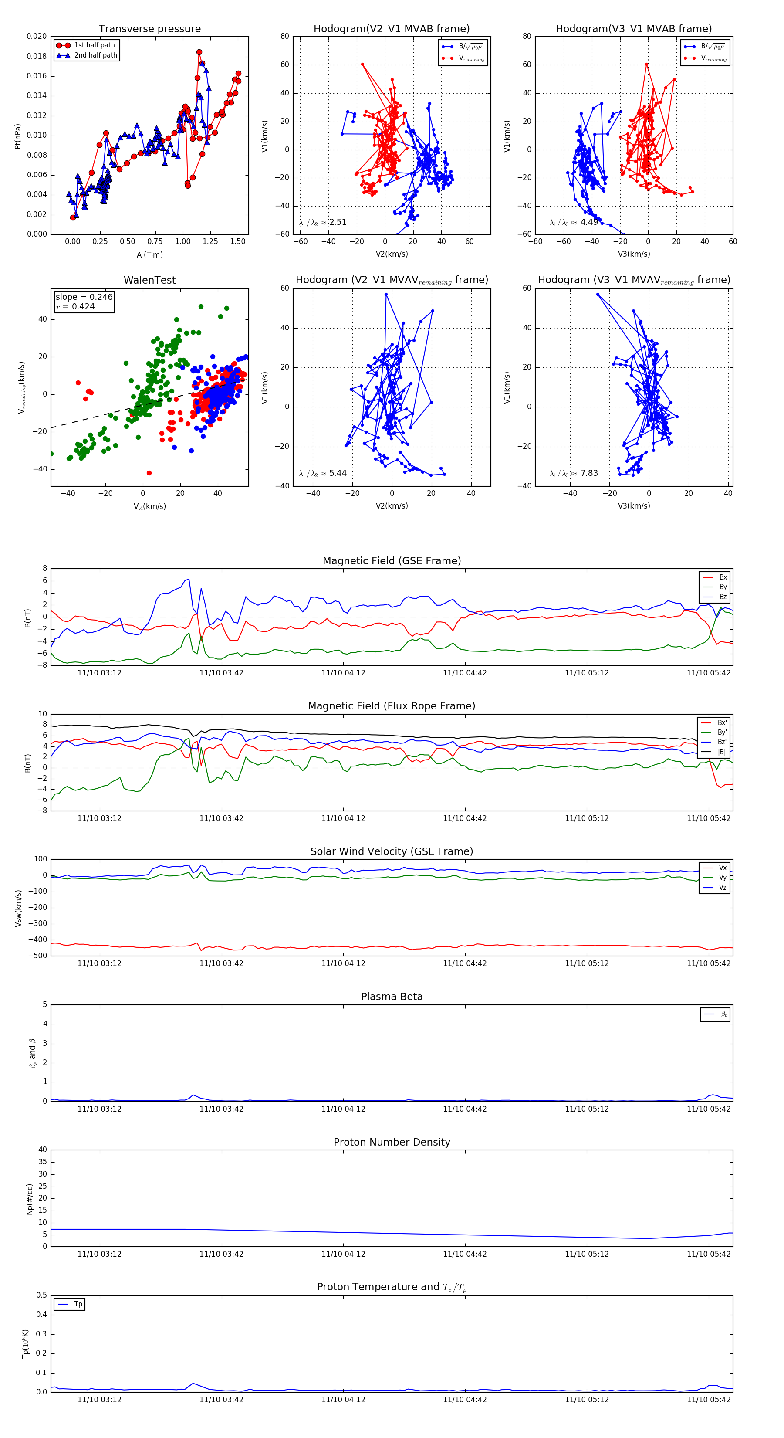Select the "Bx" legend entry in GSE plot
The image size is (784, 1438).
(715, 577)
